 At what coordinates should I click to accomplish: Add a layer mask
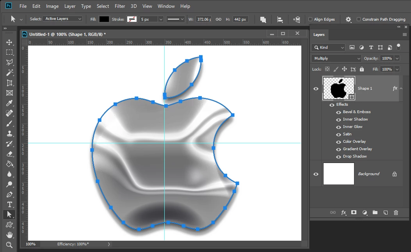tap(354, 213)
